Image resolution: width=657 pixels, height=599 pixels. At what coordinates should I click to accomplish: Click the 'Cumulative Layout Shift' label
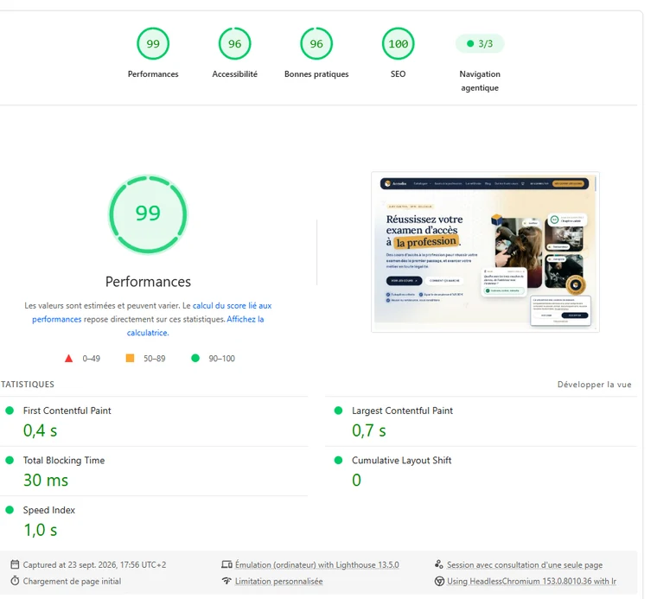(401, 461)
